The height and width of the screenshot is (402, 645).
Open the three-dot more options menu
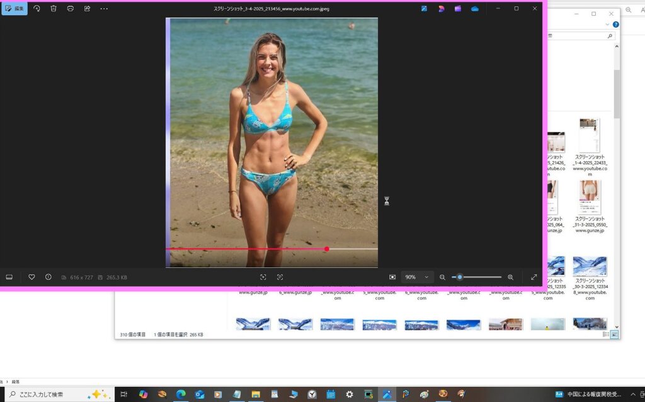pyautogui.click(x=104, y=8)
